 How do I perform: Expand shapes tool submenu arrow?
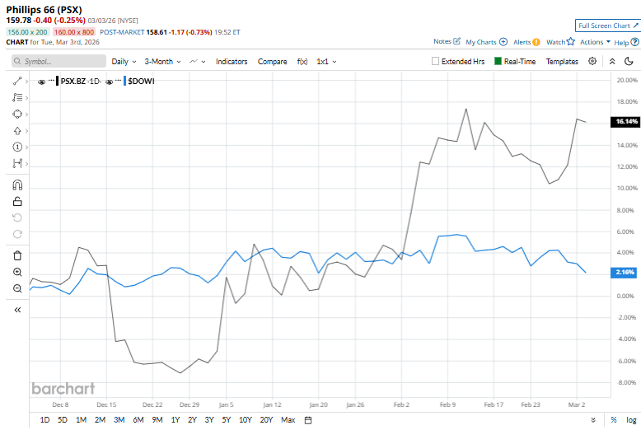click(x=26, y=115)
